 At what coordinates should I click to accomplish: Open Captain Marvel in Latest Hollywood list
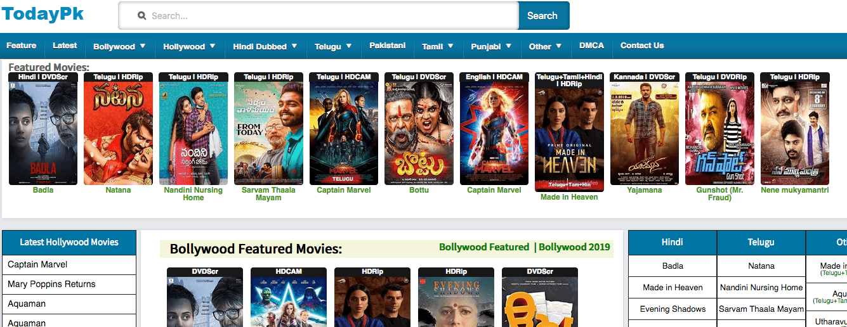click(x=69, y=264)
